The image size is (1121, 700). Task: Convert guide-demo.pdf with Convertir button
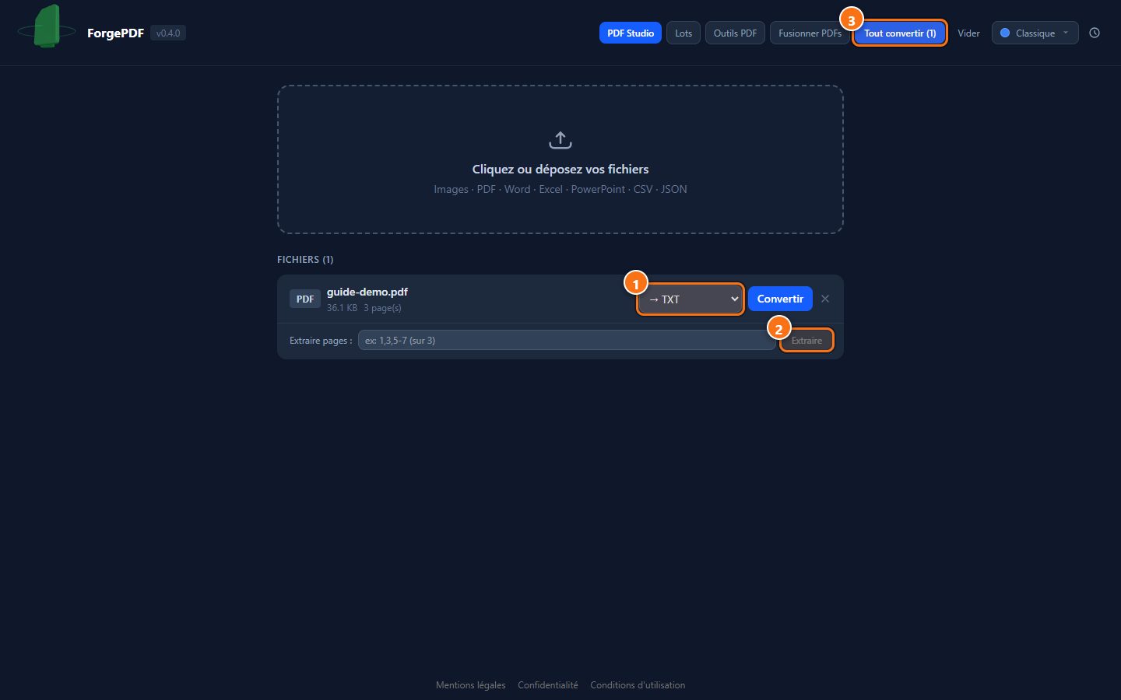(780, 299)
